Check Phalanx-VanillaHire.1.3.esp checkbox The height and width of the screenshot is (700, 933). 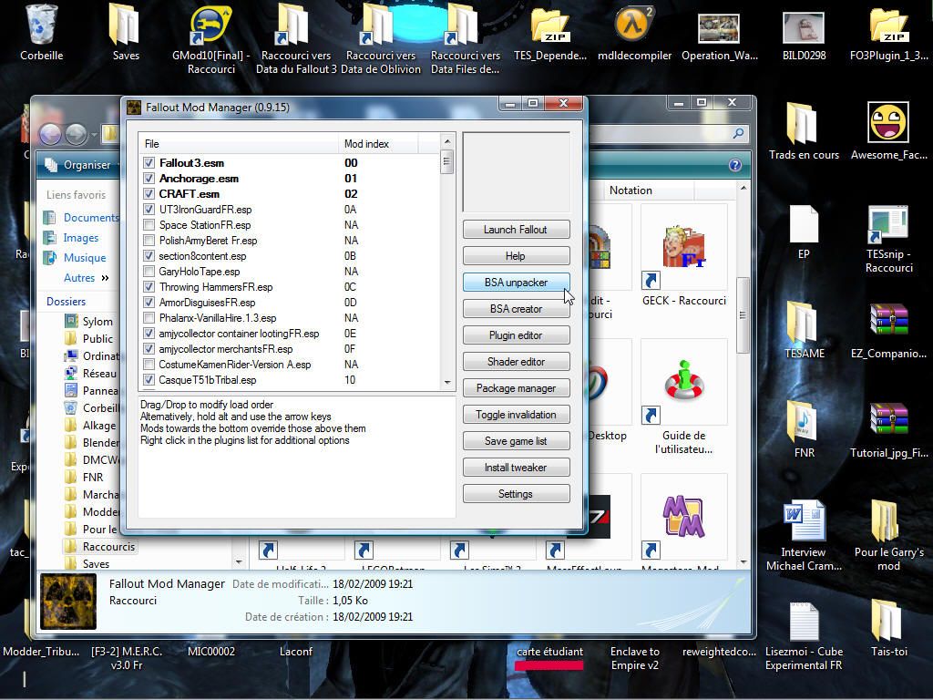pyautogui.click(x=149, y=317)
